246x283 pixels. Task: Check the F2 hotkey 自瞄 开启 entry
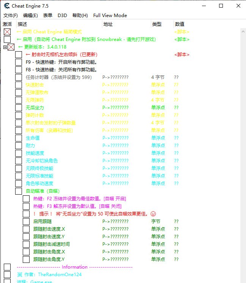(x=26, y=199)
